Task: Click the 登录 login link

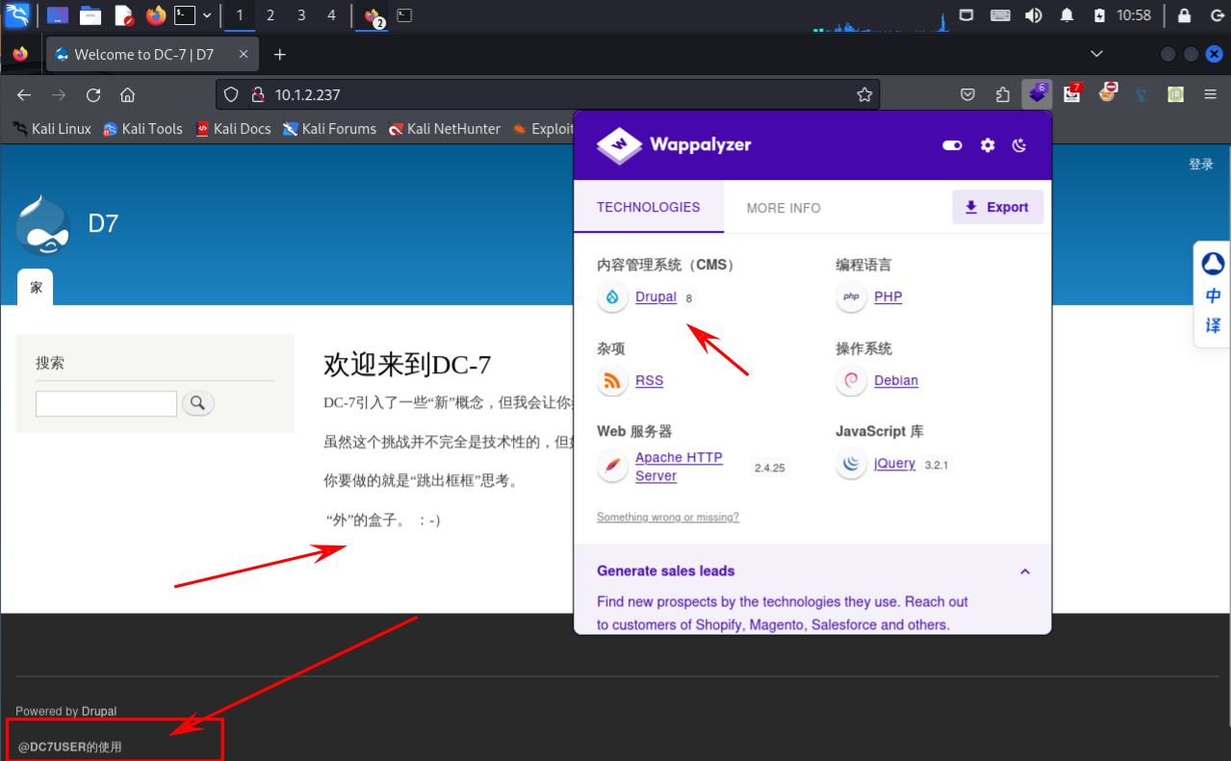Action: coord(1201,165)
